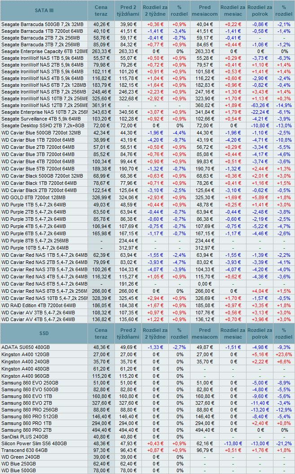Image resolution: width=295 pixels, height=474 pixels.
Task: Select Samsung 860 EVO 2TB name
Action: point(26,403)
